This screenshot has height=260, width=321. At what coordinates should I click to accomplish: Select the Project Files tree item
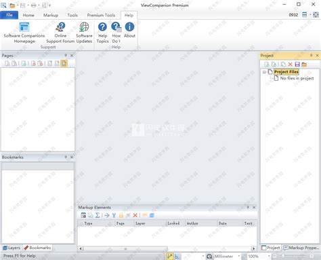pyautogui.click(x=286, y=72)
